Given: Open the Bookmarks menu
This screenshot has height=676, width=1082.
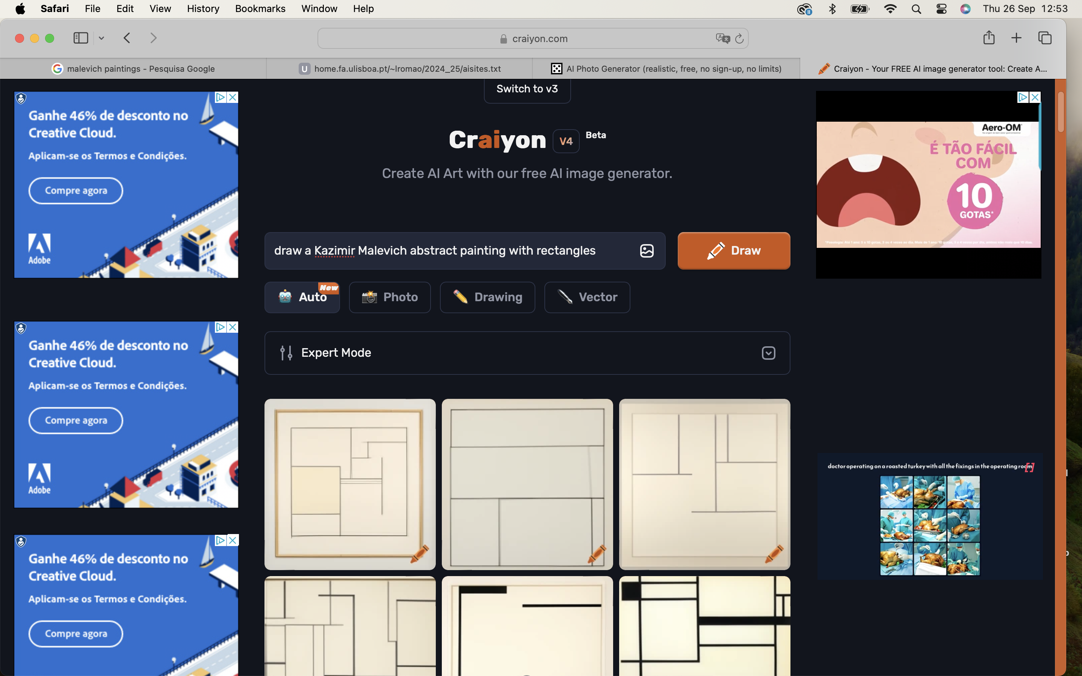Looking at the screenshot, I should click(260, 9).
